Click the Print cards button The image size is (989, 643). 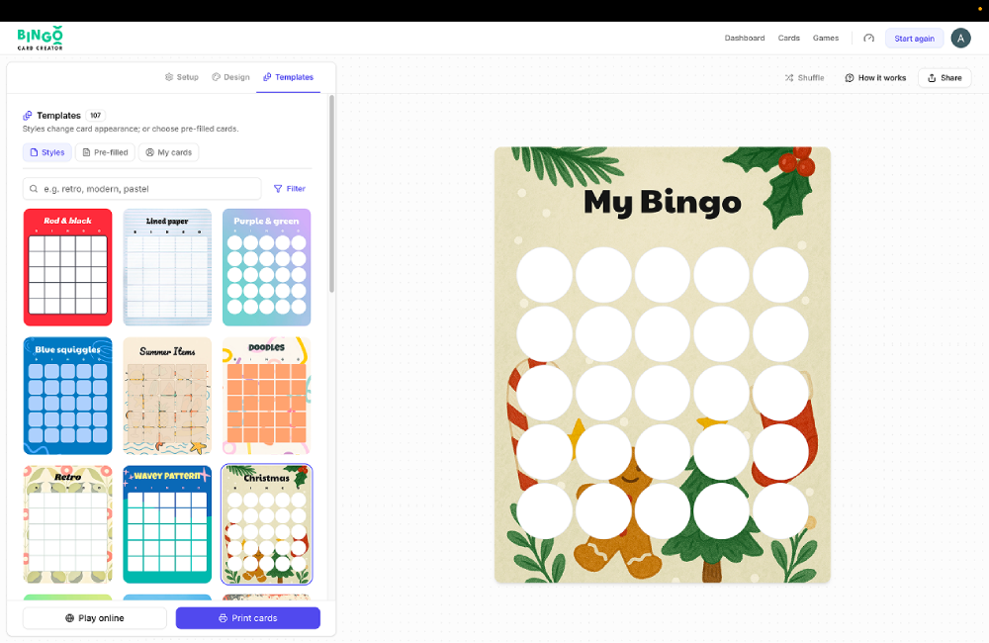[247, 618]
